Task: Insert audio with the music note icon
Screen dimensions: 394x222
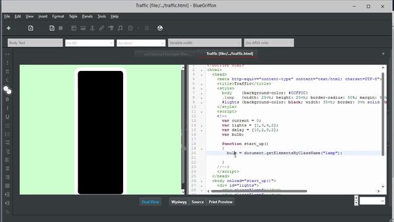Action: (120, 28)
